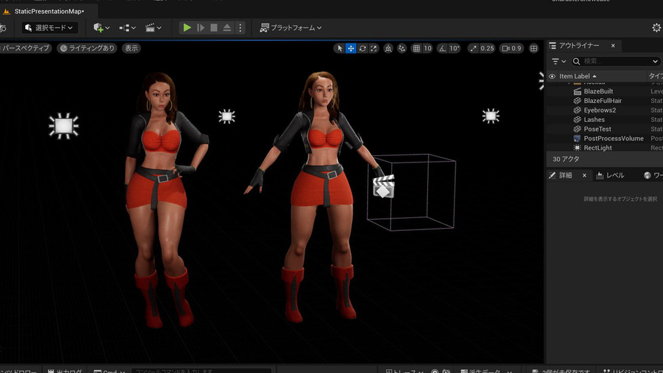The image size is (663, 373).
Task: Select Lashes in the Outliner
Action: [x=594, y=120]
